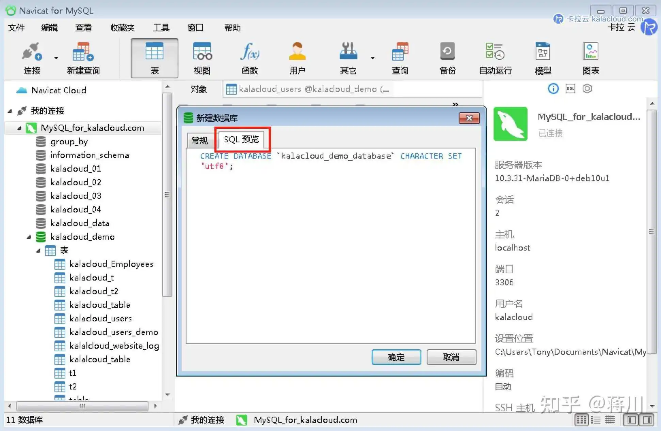661x431 pixels.
Task: Show the DDL panel icon
Action: tap(570, 89)
